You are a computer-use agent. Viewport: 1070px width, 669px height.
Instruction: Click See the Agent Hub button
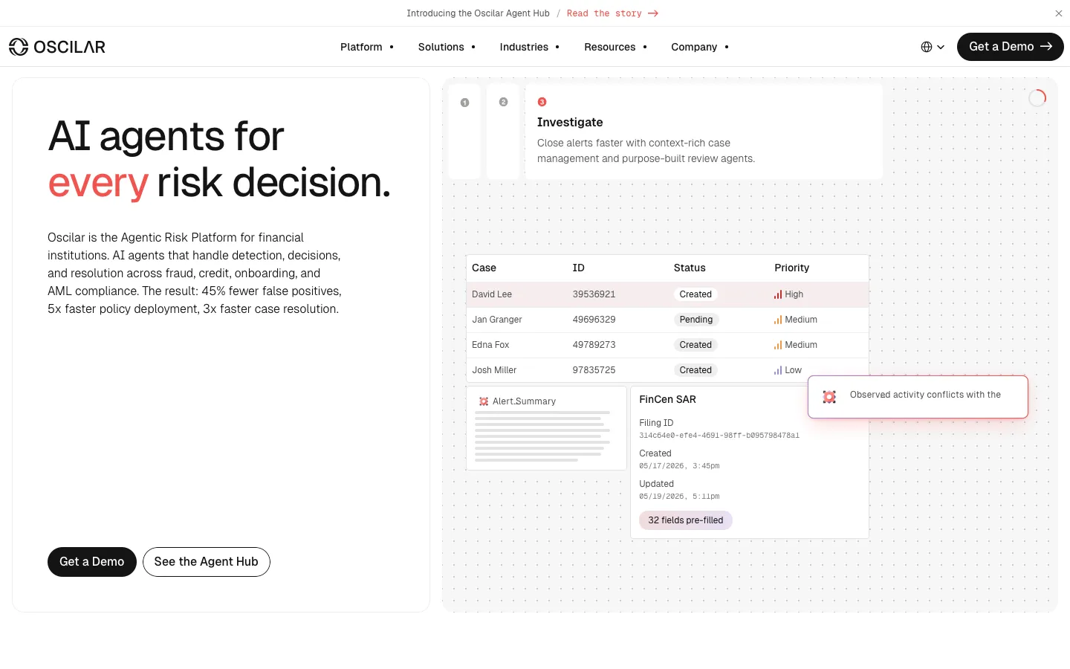pyautogui.click(x=207, y=562)
